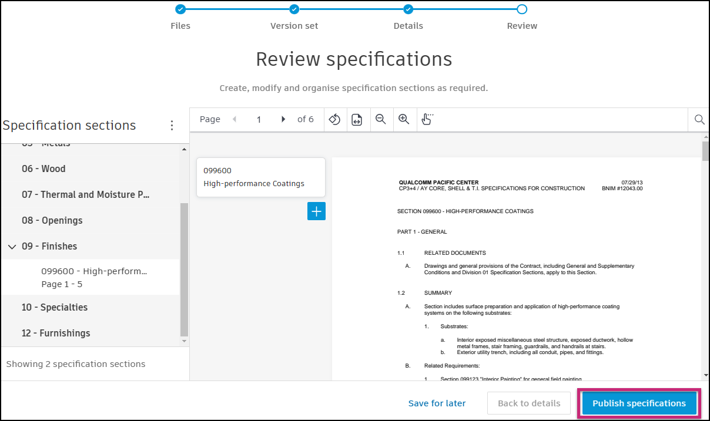This screenshot has width=710, height=421.
Task: Click Publish specifications button
Action: (639, 403)
